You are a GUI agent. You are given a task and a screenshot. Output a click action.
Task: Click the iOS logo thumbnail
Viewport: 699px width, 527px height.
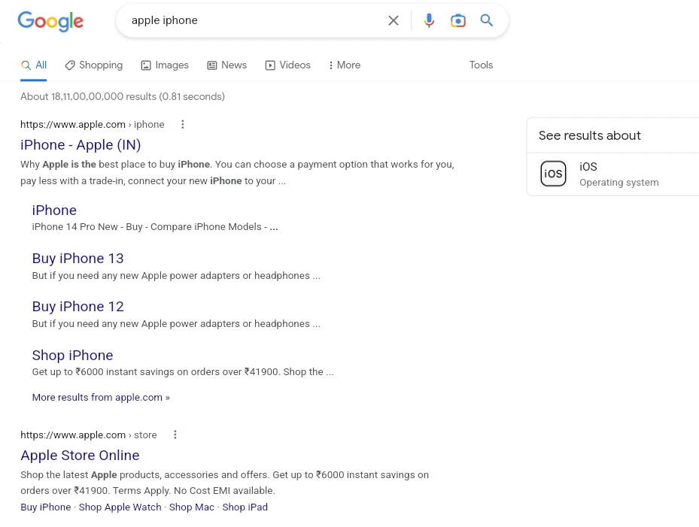tap(553, 174)
